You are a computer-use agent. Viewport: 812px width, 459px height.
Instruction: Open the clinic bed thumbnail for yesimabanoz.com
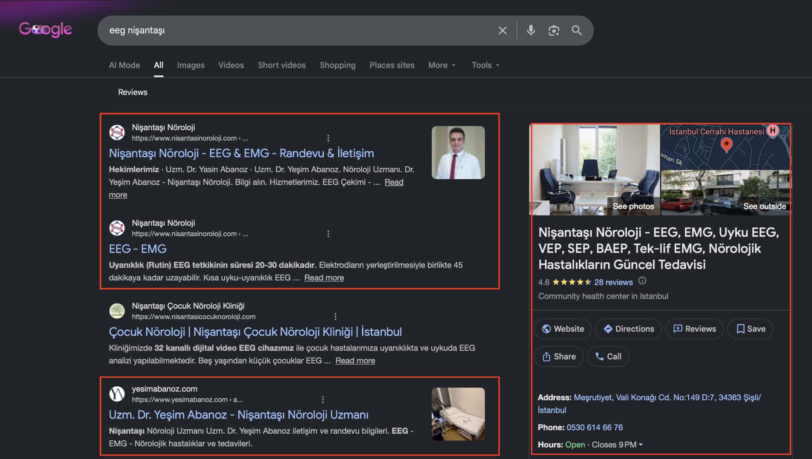coord(458,414)
